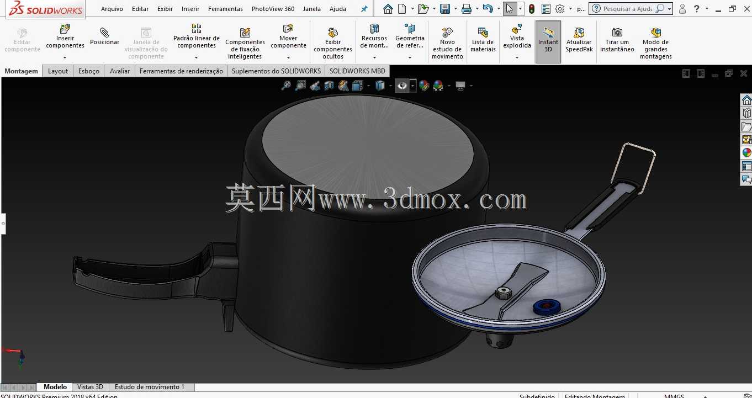Switch to Ferramentas de renderização tab
752x398 pixels.
(x=181, y=71)
